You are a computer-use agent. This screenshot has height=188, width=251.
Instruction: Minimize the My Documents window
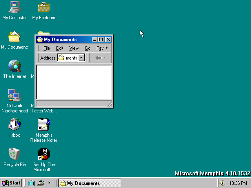click(x=95, y=40)
